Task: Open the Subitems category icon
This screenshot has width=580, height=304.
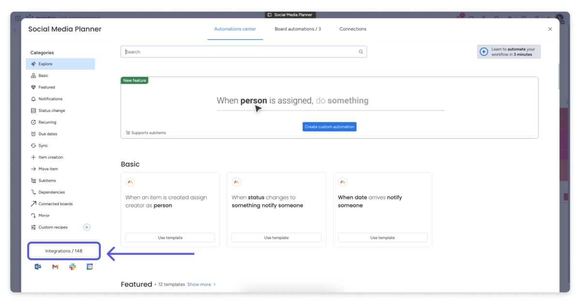Action: coord(33,180)
